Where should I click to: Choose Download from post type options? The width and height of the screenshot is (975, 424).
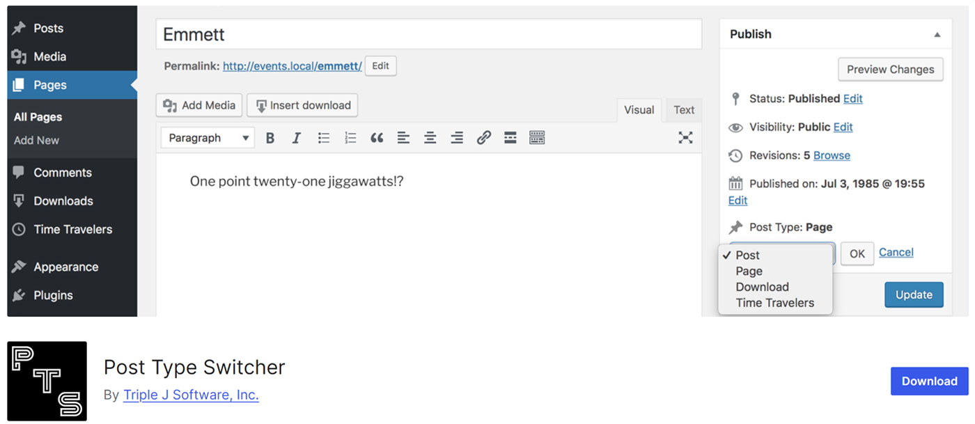coord(762,287)
